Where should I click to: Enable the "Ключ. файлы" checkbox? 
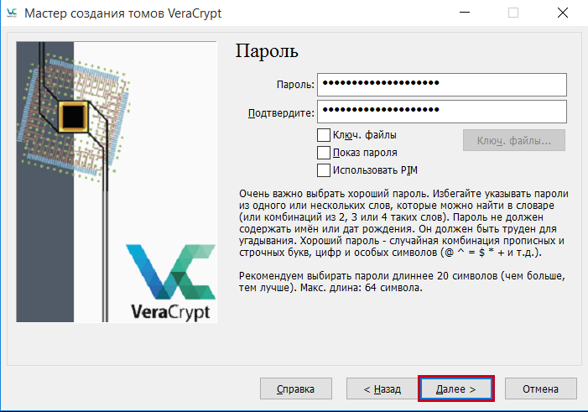pyautogui.click(x=324, y=134)
